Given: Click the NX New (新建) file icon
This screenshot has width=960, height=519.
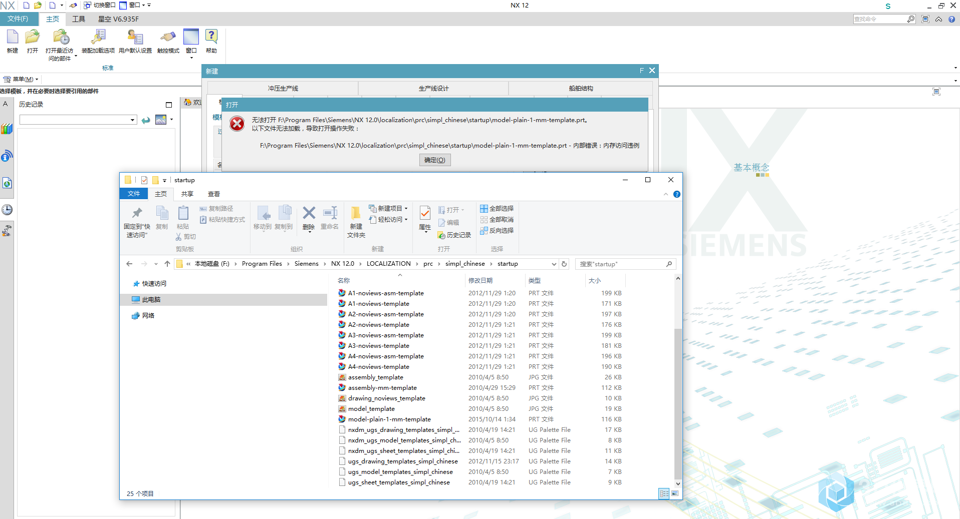Looking at the screenshot, I should 13,37.
